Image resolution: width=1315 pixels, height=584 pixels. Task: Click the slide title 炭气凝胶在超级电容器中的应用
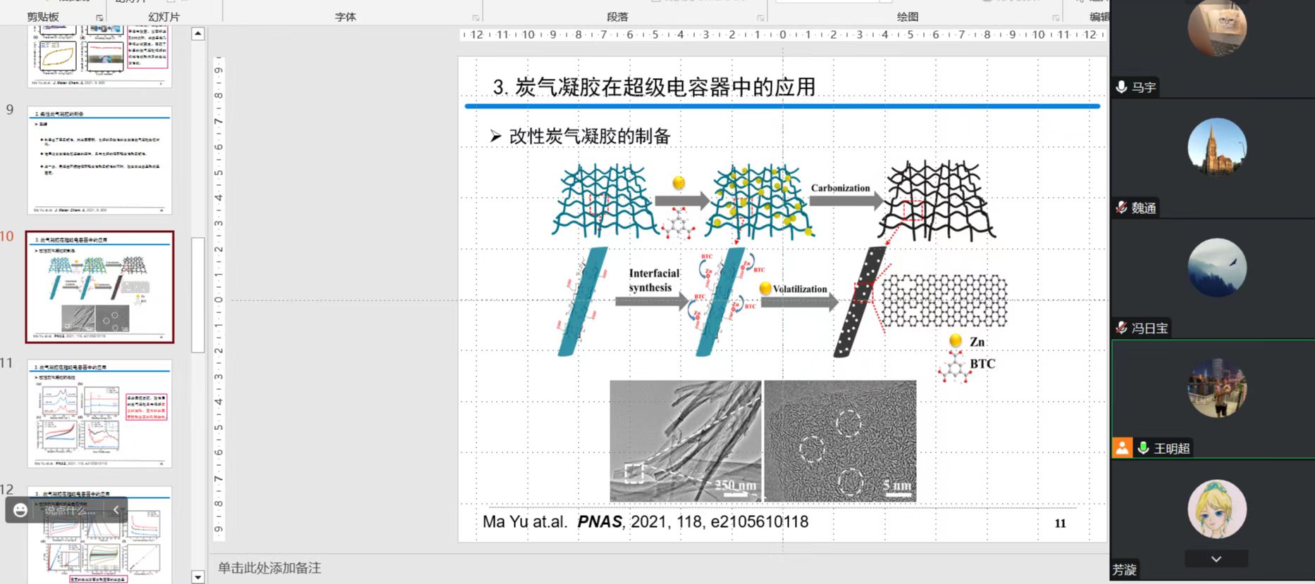[x=654, y=87]
